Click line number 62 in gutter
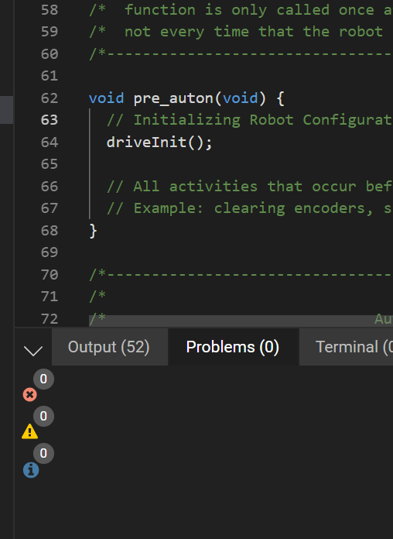 point(50,98)
